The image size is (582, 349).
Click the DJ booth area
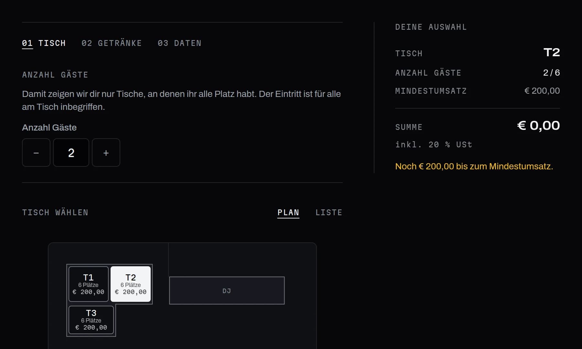point(227,291)
